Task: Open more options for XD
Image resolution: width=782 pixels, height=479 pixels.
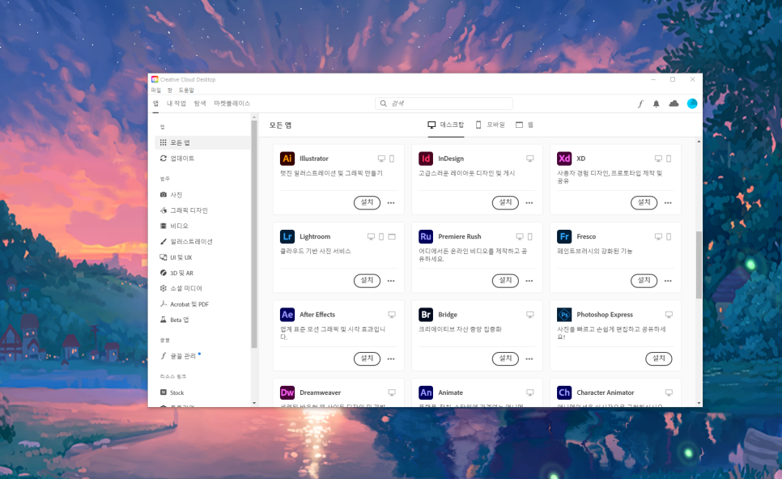Action: click(x=668, y=203)
